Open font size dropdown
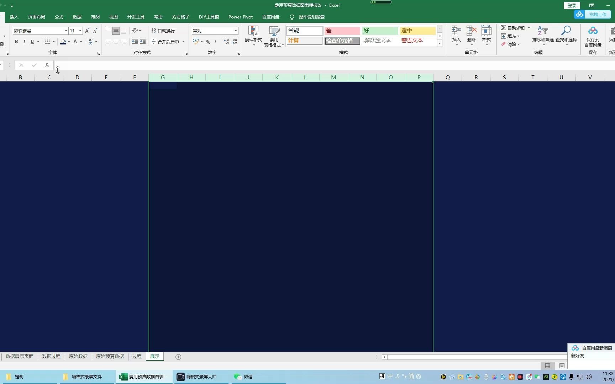615x384 pixels. pos(80,31)
